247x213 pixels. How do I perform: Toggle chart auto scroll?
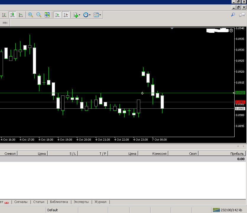(57, 15)
